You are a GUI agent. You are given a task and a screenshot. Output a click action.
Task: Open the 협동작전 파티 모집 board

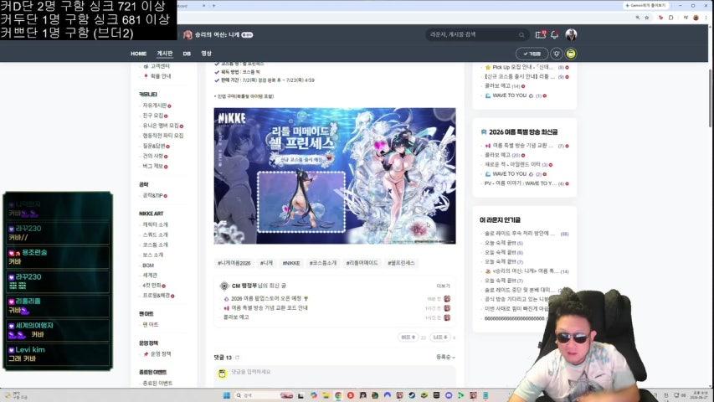[x=163, y=136]
